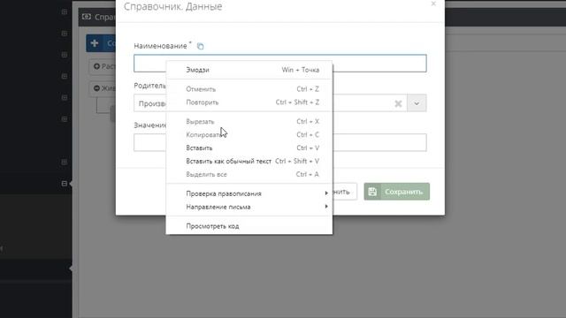Collapse the minus sidebar tree node
This screenshot has width=566, height=318.
pos(65,184)
